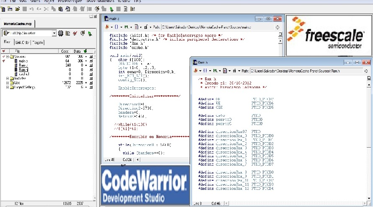
Task: Click the Make icon in project panel toolbar
Action: tap(82, 33)
